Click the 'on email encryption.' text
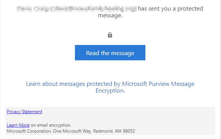221x139 pixels. tap(51, 125)
